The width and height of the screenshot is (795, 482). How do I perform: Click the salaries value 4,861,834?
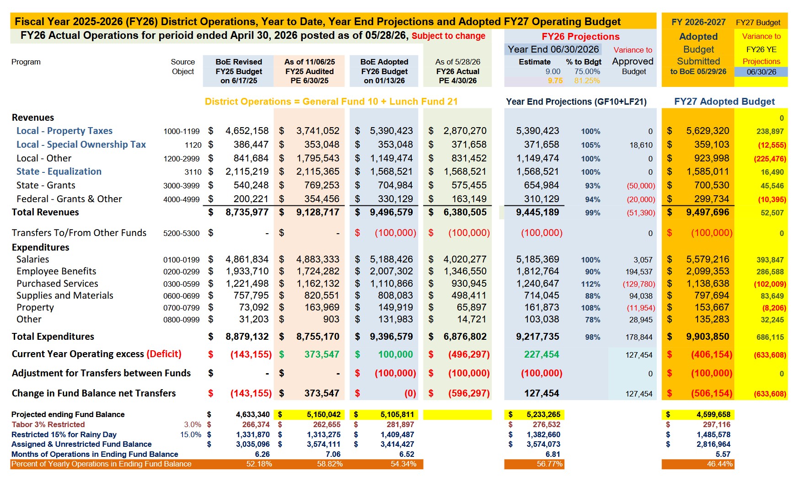(x=247, y=259)
